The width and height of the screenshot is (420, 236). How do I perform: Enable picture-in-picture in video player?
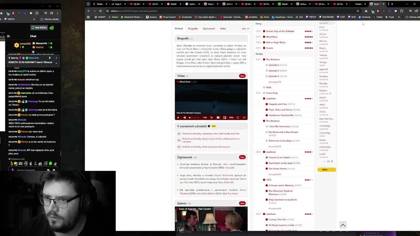point(224,117)
